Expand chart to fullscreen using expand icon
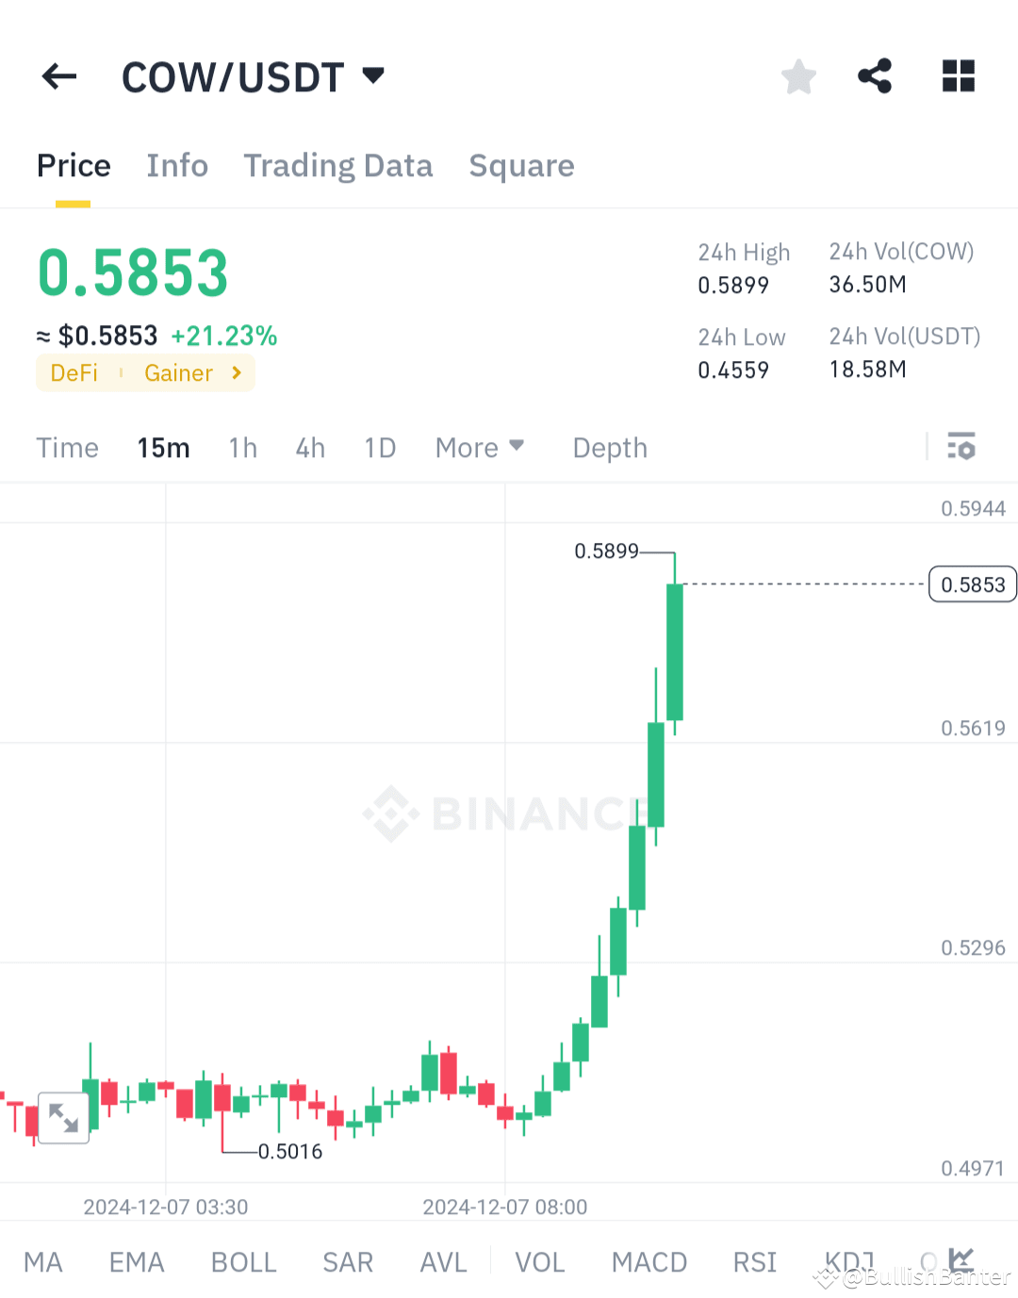 [63, 1117]
